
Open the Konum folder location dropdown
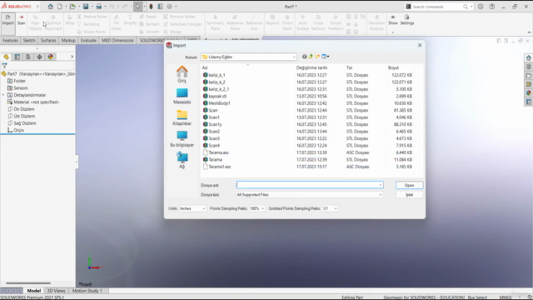(294, 57)
